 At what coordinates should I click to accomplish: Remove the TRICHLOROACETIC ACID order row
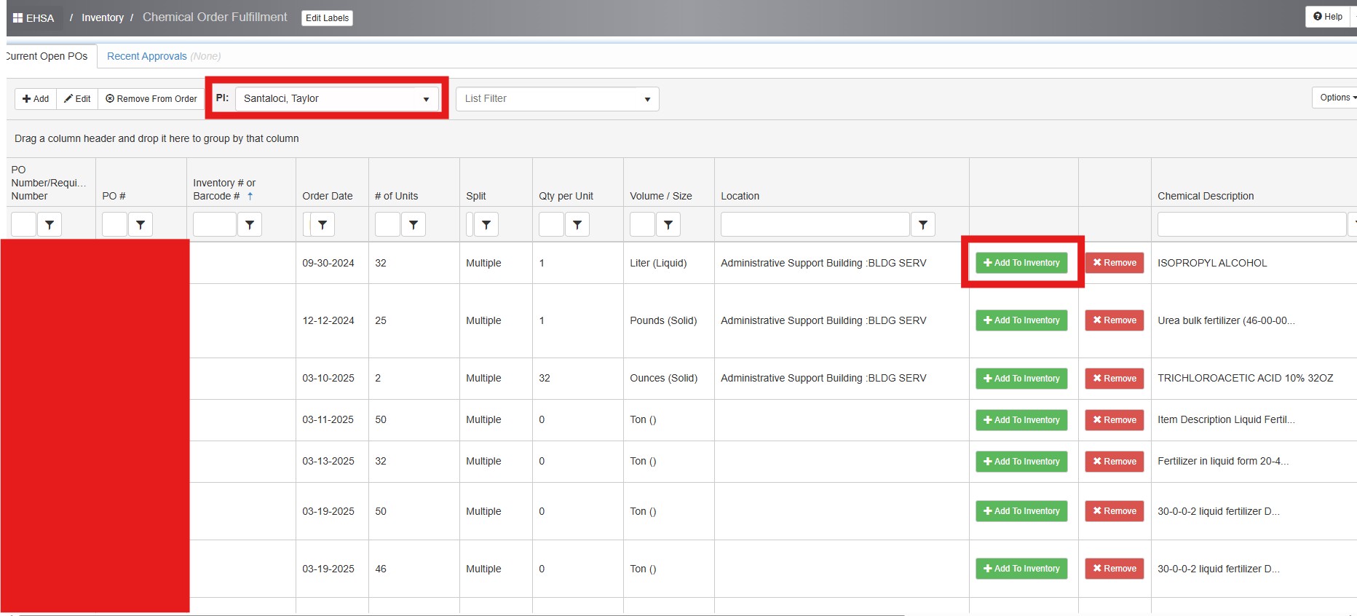(x=1114, y=379)
